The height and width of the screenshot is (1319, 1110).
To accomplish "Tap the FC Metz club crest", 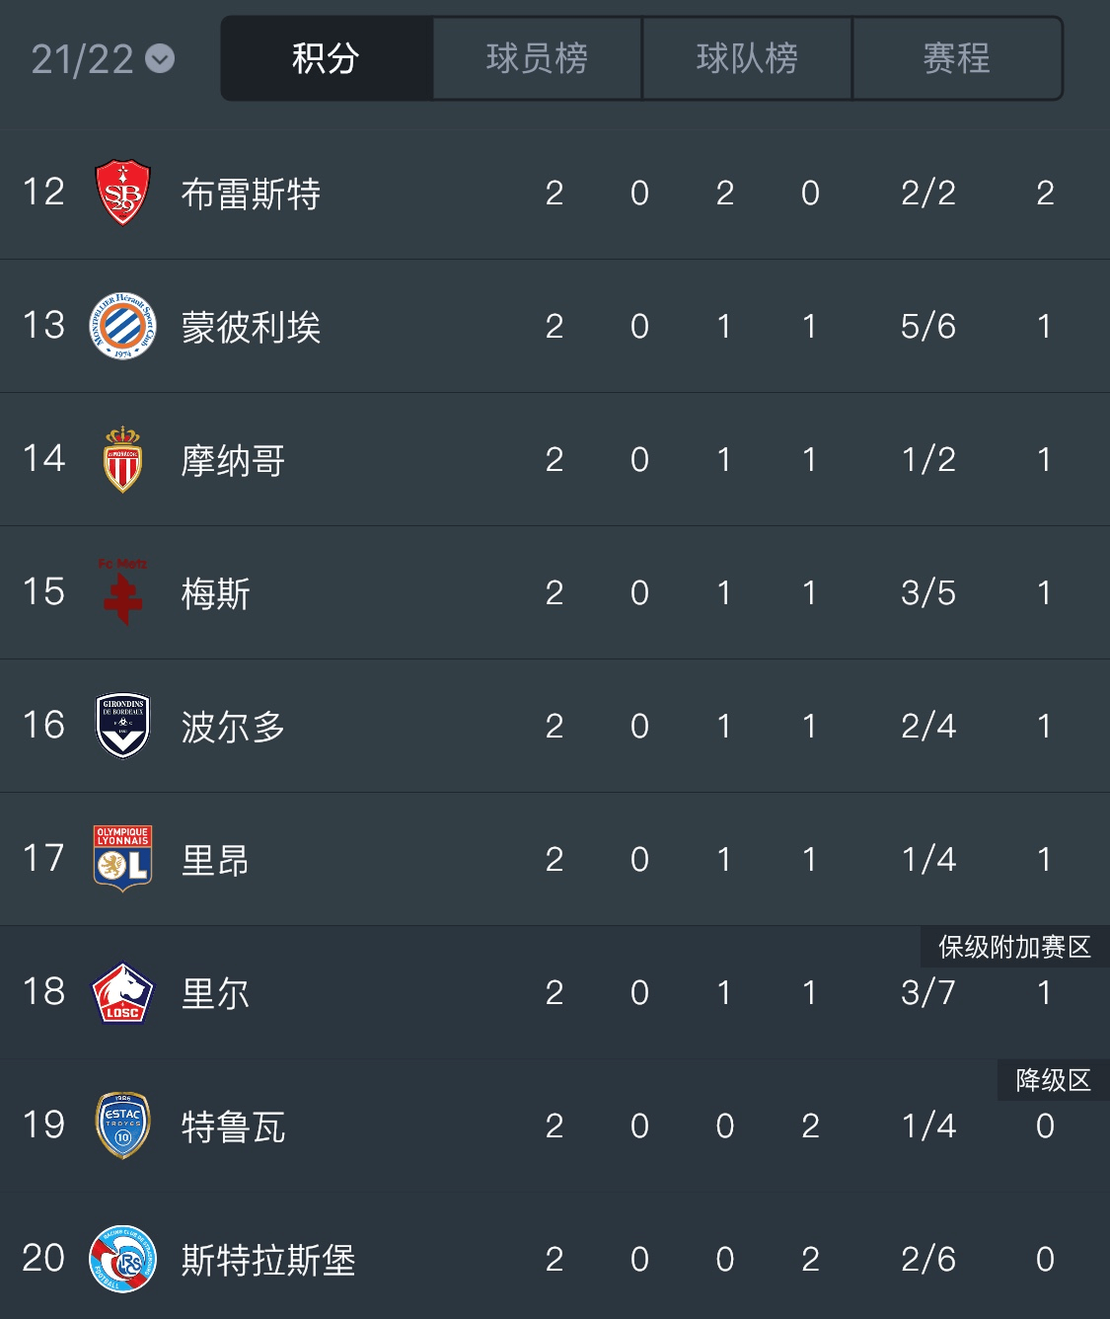I will point(122,592).
